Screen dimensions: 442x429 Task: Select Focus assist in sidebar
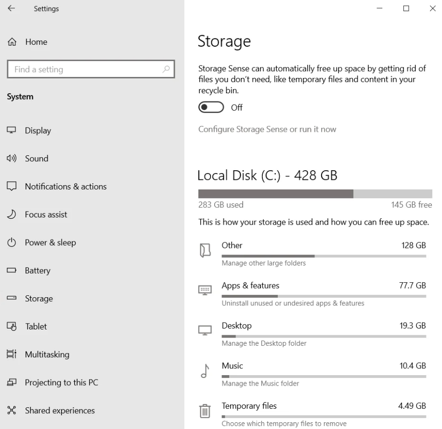tap(46, 214)
